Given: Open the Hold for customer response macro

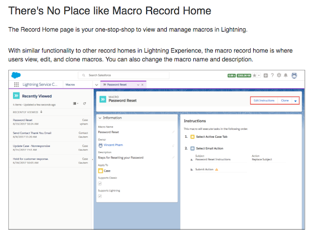Looking at the screenshot, I should [x=31, y=159].
